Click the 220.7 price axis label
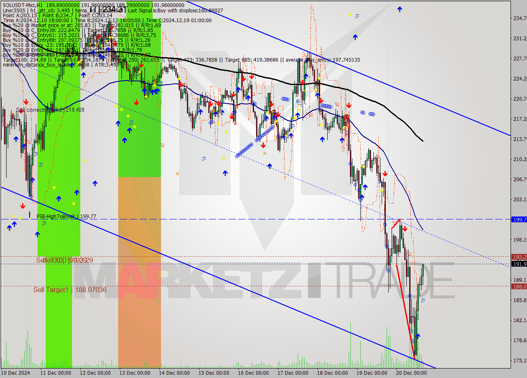 coord(520,99)
